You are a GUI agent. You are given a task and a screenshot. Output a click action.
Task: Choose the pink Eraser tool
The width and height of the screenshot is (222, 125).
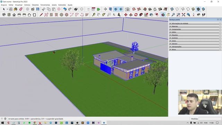pos(21,9)
